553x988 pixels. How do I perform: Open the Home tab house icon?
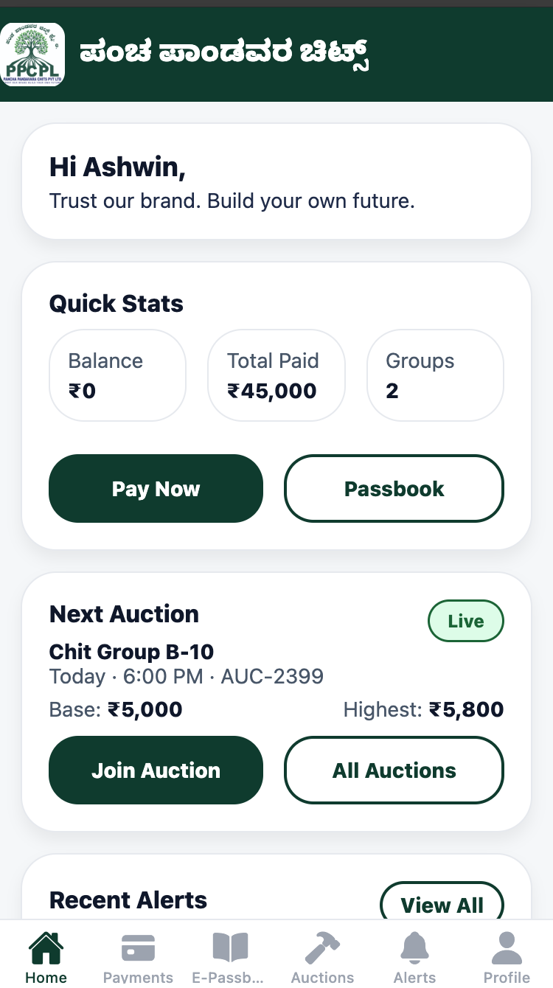coord(46,948)
